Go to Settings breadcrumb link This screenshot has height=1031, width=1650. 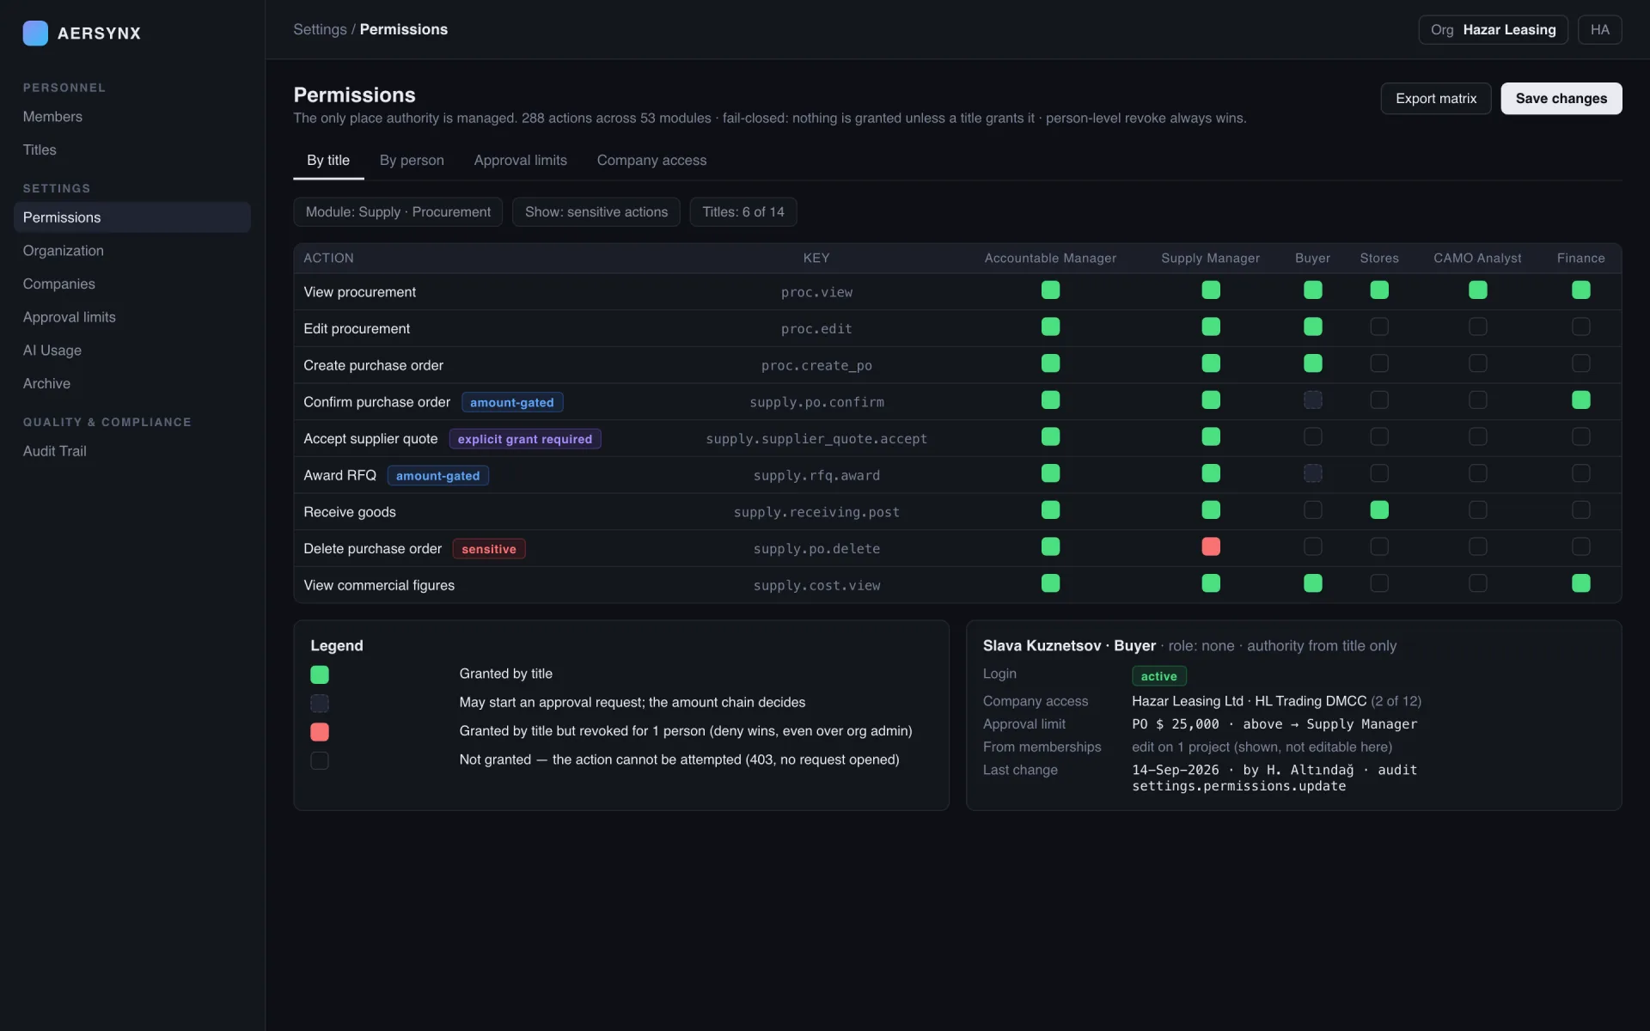point(320,29)
